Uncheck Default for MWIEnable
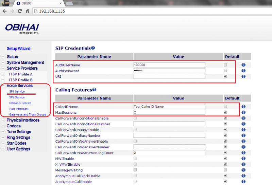Image resolution: width=272 pixels, height=185 pixels. click(225, 158)
